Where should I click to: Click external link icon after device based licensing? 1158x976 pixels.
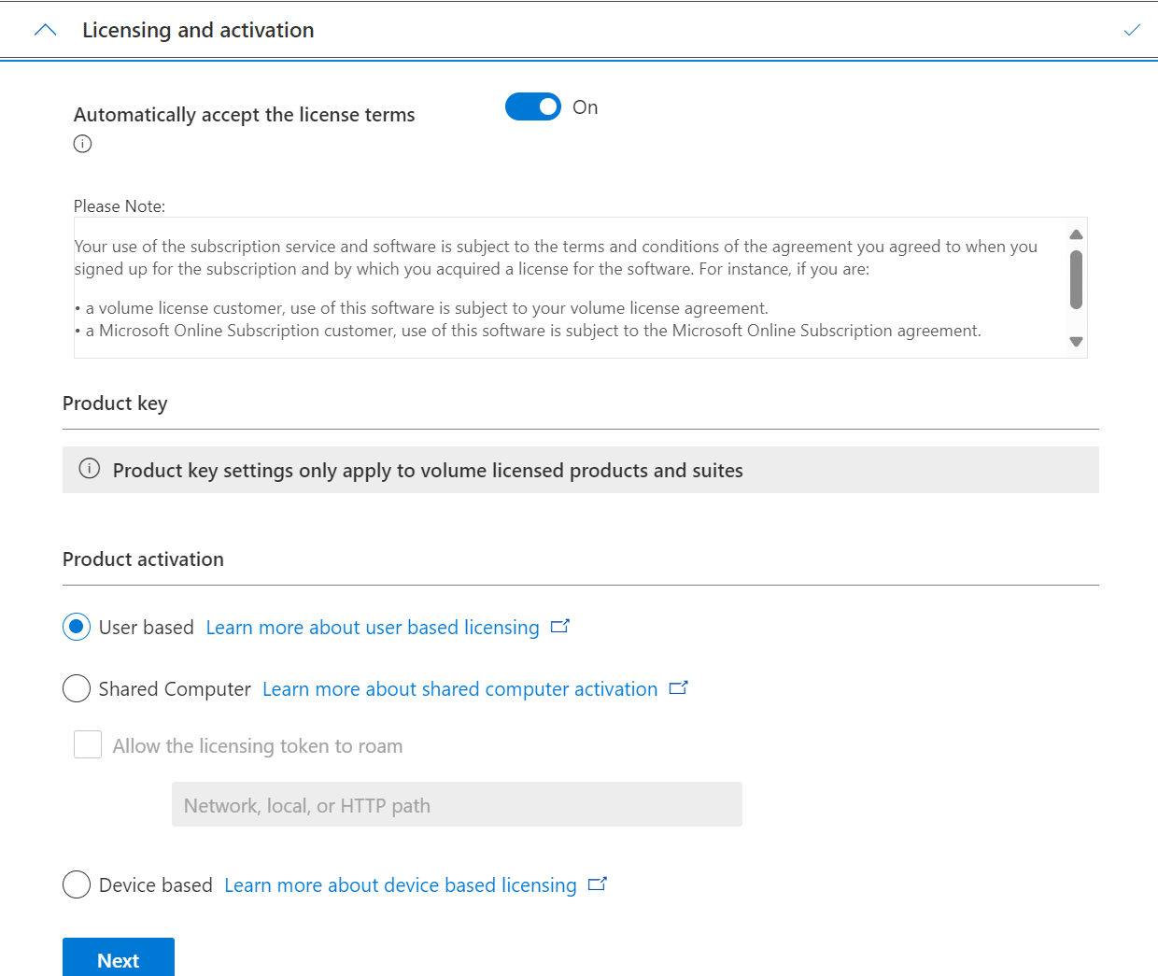tap(597, 884)
